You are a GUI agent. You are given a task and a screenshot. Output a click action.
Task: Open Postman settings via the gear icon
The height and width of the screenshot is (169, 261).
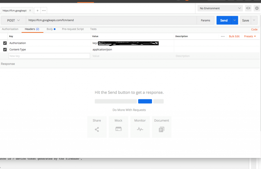[x=257, y=8]
